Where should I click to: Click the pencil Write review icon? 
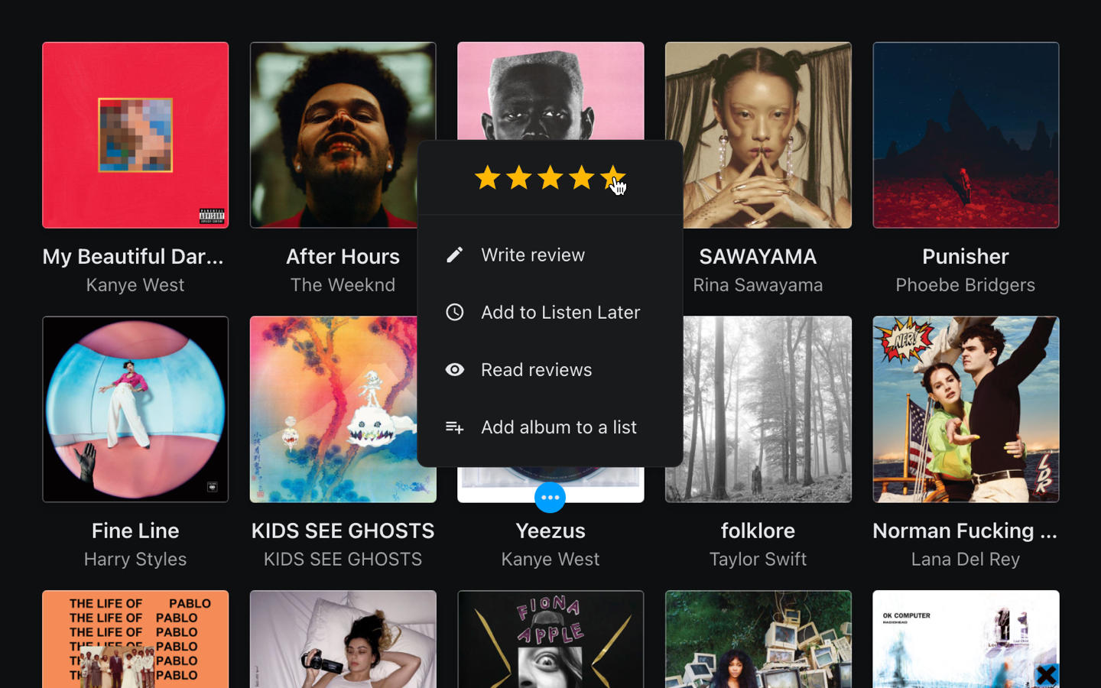tap(455, 255)
